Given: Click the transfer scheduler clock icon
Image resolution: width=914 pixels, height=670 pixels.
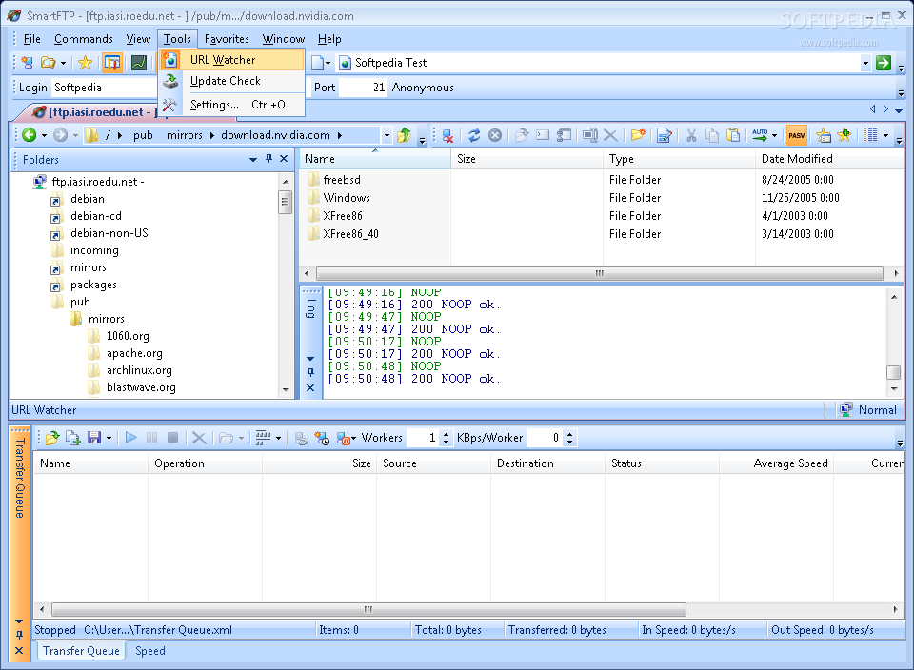Looking at the screenshot, I should [x=322, y=438].
